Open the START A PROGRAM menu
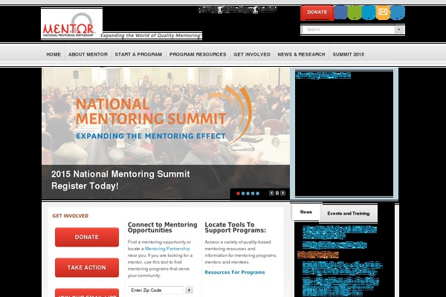The height and width of the screenshot is (297, 446). [x=138, y=54]
